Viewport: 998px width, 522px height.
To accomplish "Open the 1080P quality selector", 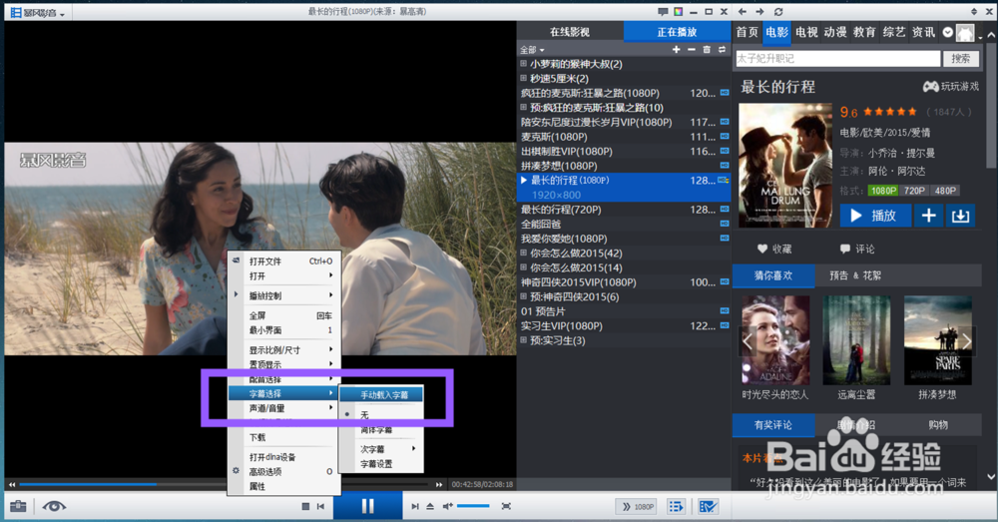I will click(x=637, y=507).
